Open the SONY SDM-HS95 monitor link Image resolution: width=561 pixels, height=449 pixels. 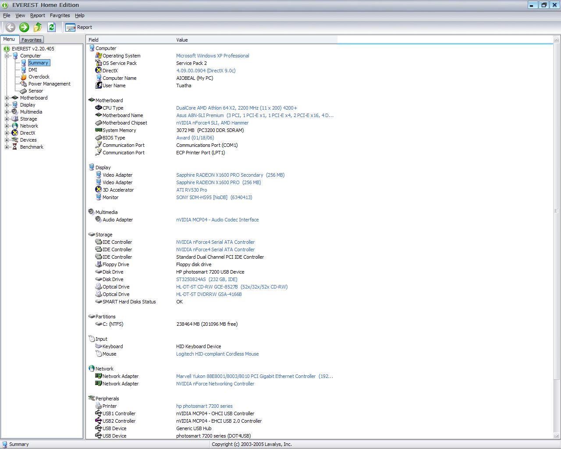(x=214, y=197)
